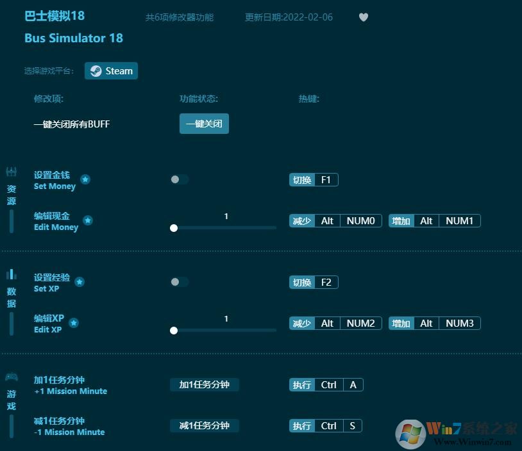Click the star icon next to Edit XP
522x451 pixels.
click(x=74, y=324)
